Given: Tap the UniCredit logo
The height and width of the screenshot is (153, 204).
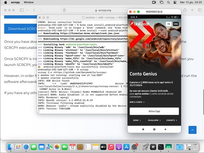Looking at the screenshot, I should point(140,24).
